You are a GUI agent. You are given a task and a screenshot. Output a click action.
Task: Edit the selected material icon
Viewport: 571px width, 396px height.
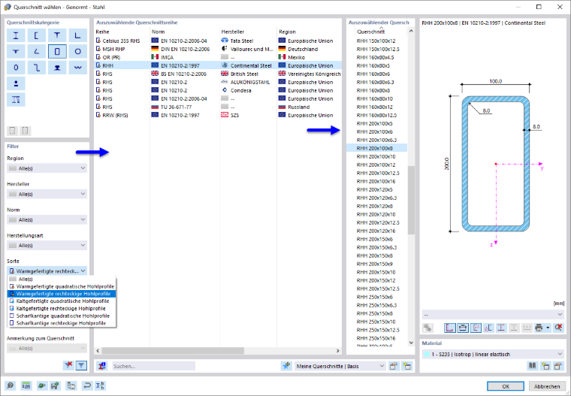pyautogui.click(x=557, y=366)
